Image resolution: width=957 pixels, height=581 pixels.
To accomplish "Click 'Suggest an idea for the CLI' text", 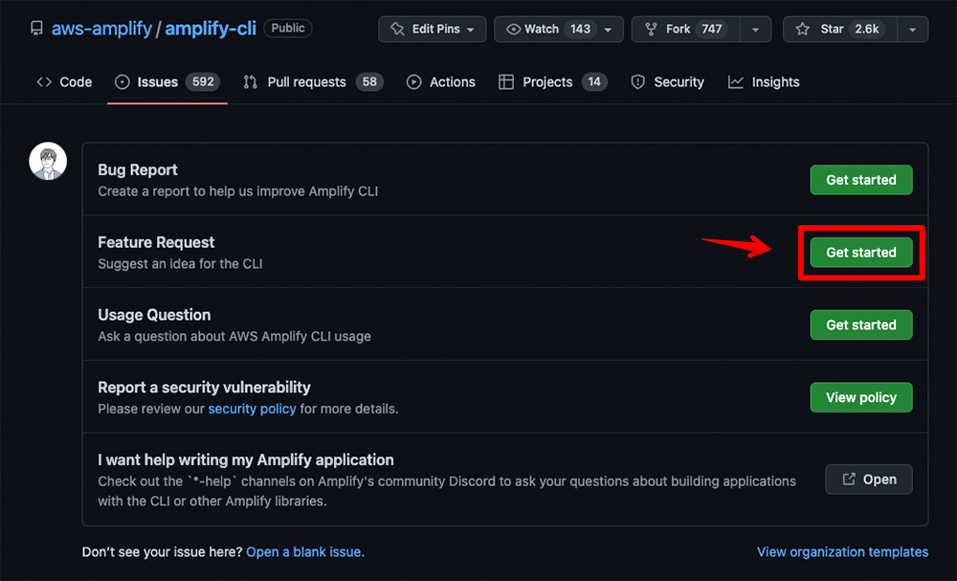I will pyautogui.click(x=180, y=263).
